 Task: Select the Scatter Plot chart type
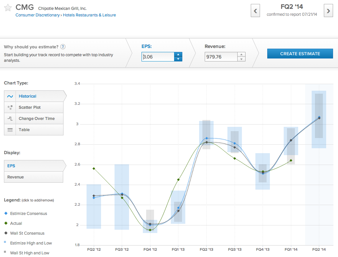[34, 107]
